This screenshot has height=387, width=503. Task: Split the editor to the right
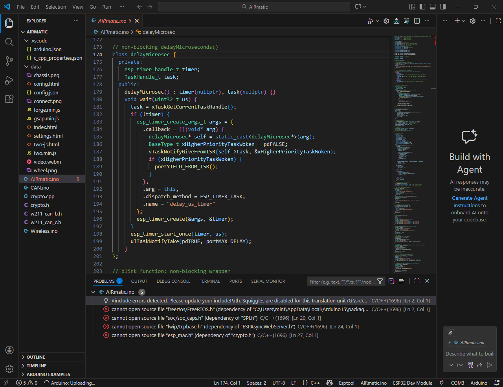coord(417,21)
